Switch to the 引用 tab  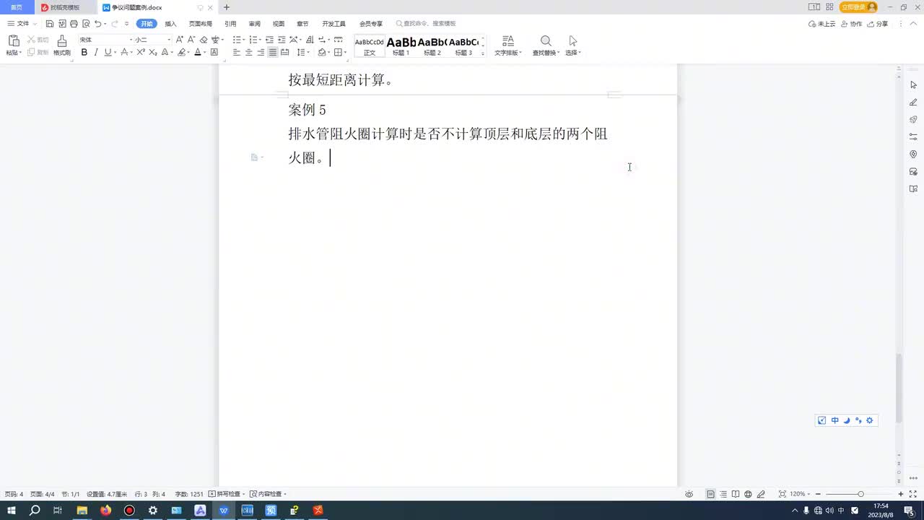pos(230,24)
